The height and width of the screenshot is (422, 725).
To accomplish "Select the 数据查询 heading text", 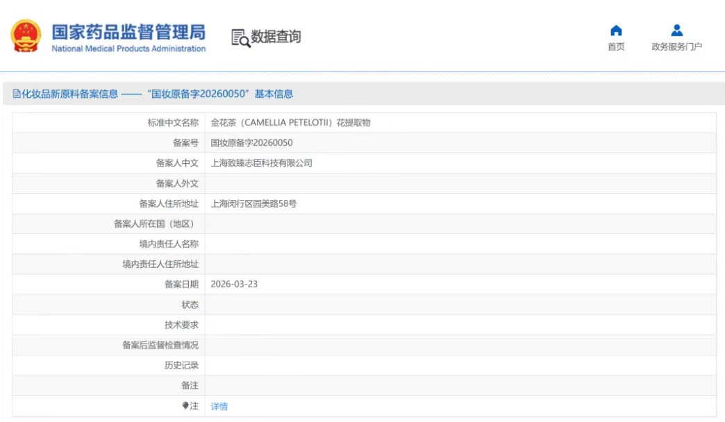I will click(x=276, y=37).
